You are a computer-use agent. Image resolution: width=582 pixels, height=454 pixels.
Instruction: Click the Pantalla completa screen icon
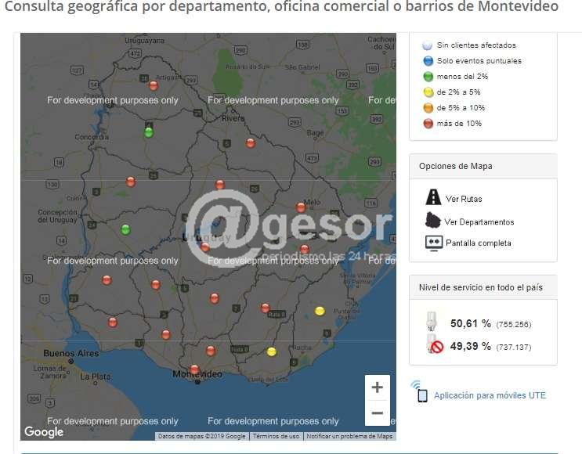click(x=433, y=243)
